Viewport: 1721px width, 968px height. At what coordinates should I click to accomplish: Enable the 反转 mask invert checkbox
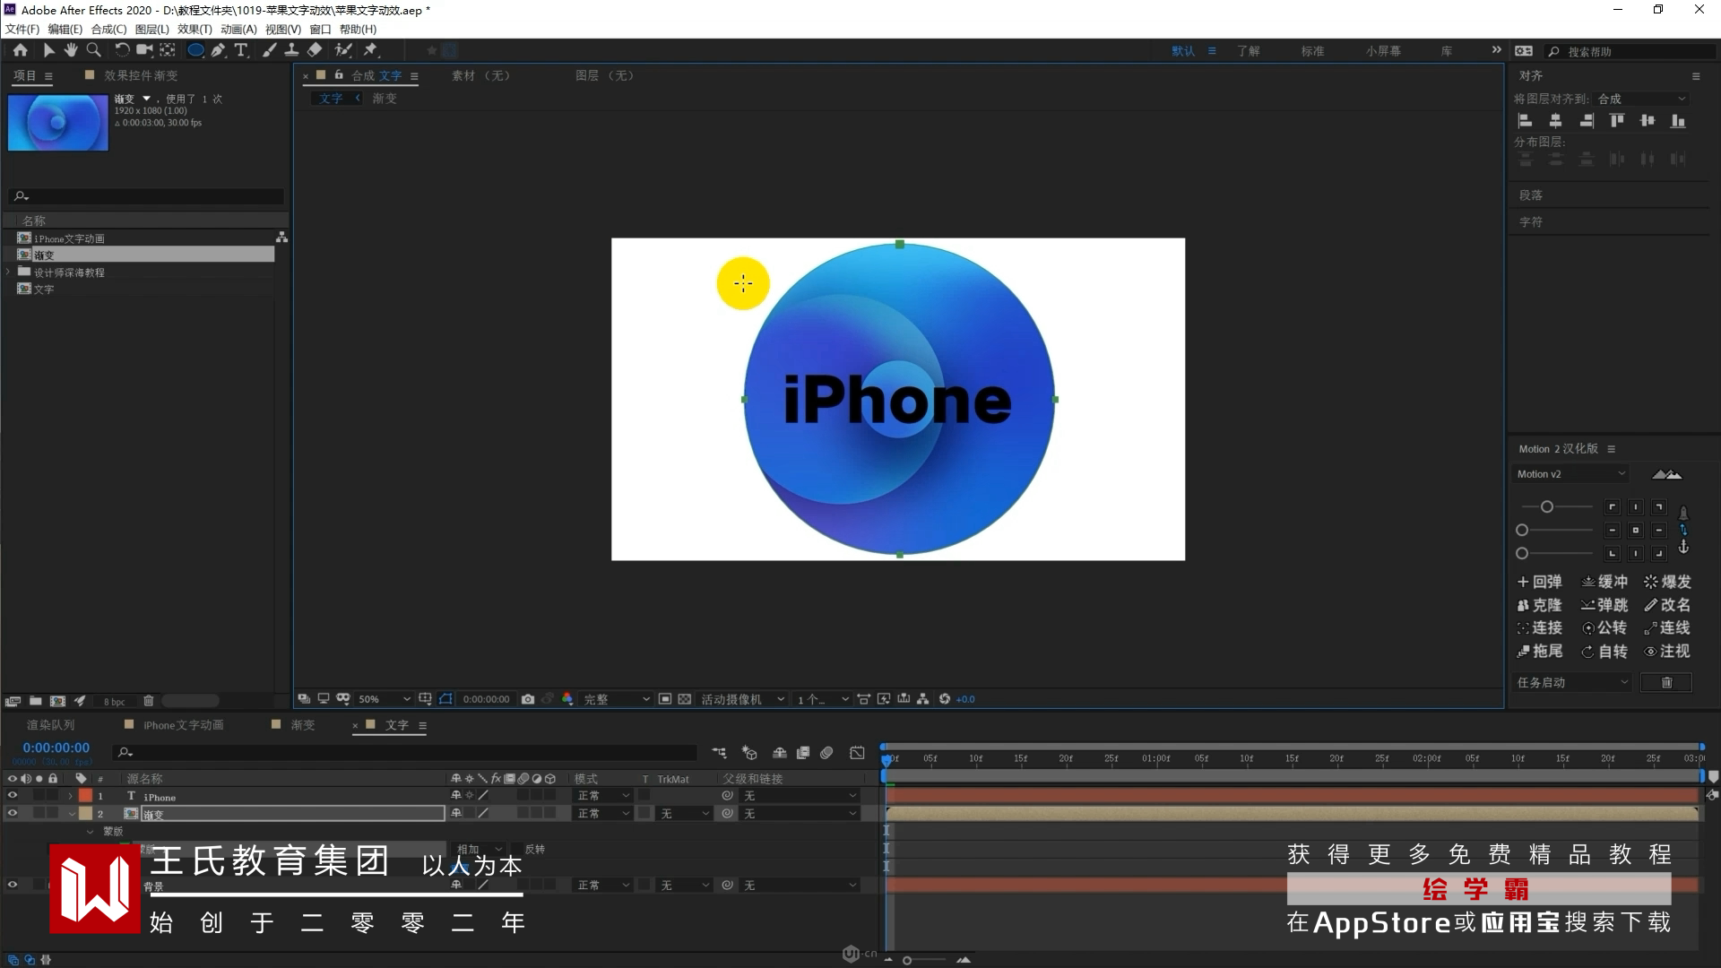coord(517,849)
